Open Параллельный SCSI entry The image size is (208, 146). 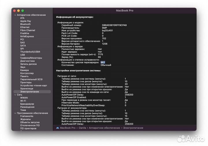coord(31,79)
